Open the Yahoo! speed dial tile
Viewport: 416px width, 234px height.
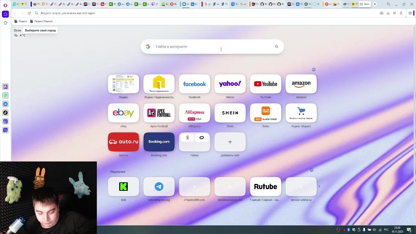tap(230, 84)
